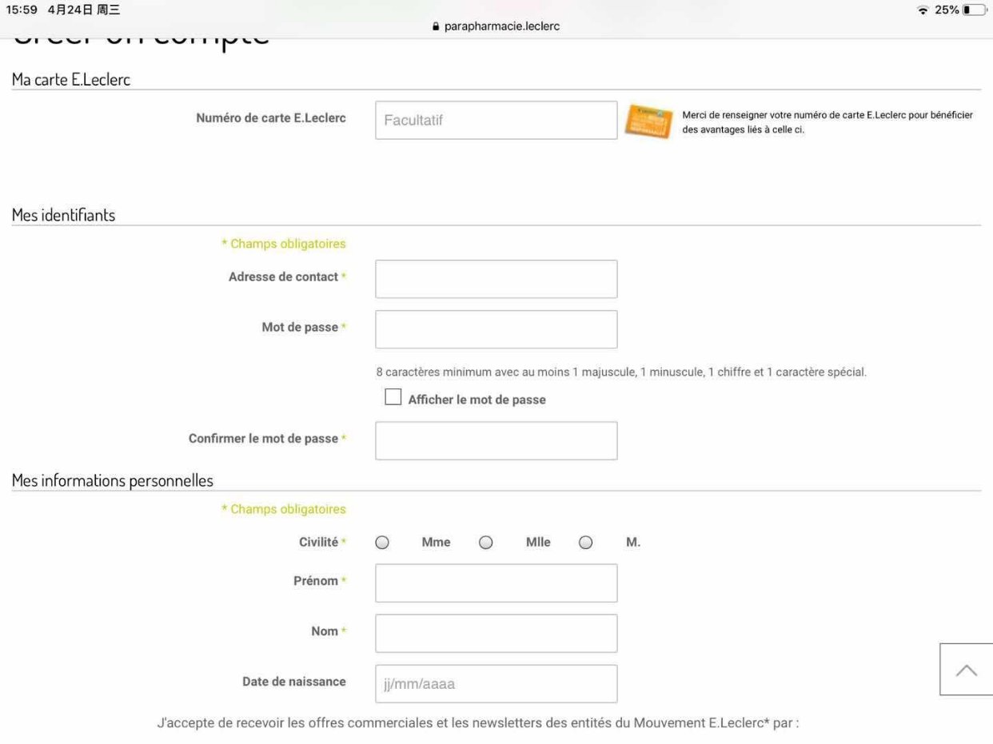Screen dimensions: 993x744
Task: Click the Prénom input field
Action: [496, 583]
